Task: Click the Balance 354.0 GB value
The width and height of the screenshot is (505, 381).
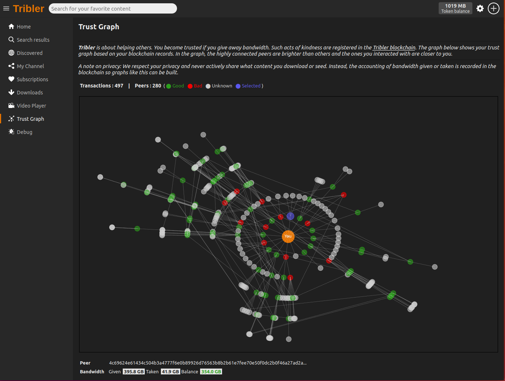Action: tap(211, 372)
